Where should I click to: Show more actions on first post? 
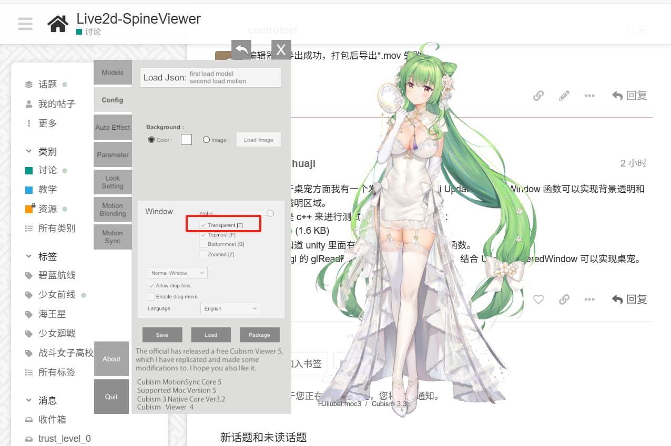[x=589, y=96]
